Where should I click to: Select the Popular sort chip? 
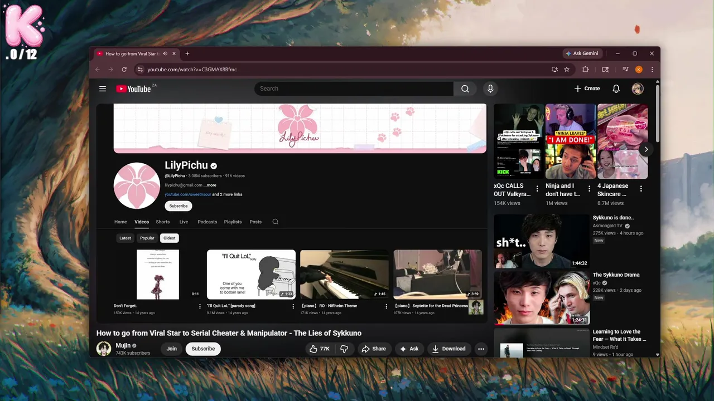click(147, 238)
